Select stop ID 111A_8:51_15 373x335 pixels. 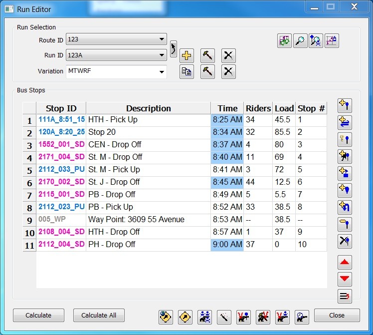pos(62,119)
